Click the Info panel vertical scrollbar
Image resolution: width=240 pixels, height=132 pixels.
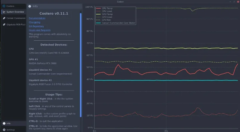[x=81, y=65]
